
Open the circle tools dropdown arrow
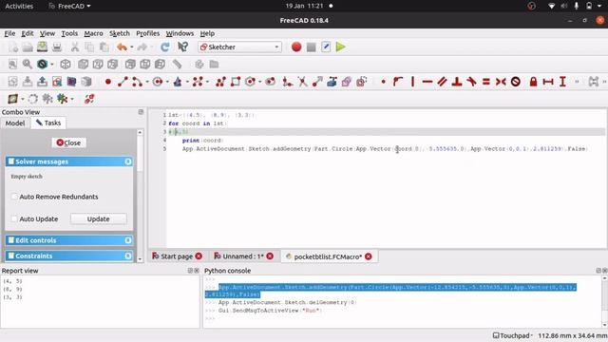pos(167,82)
